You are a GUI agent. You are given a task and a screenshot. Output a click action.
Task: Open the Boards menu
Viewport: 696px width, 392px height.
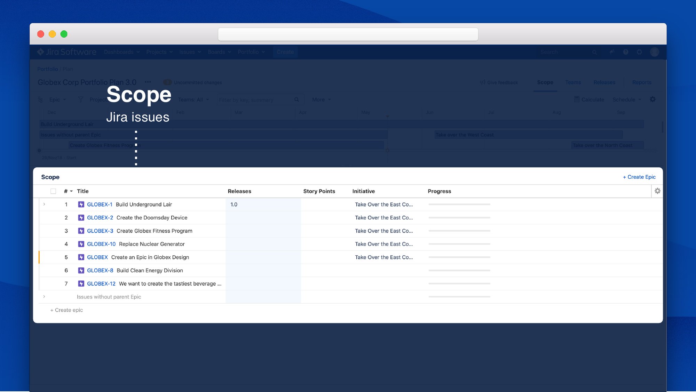point(220,52)
